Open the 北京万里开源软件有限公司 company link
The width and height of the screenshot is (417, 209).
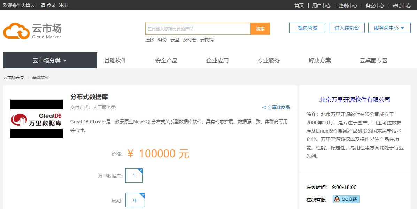click(x=355, y=99)
